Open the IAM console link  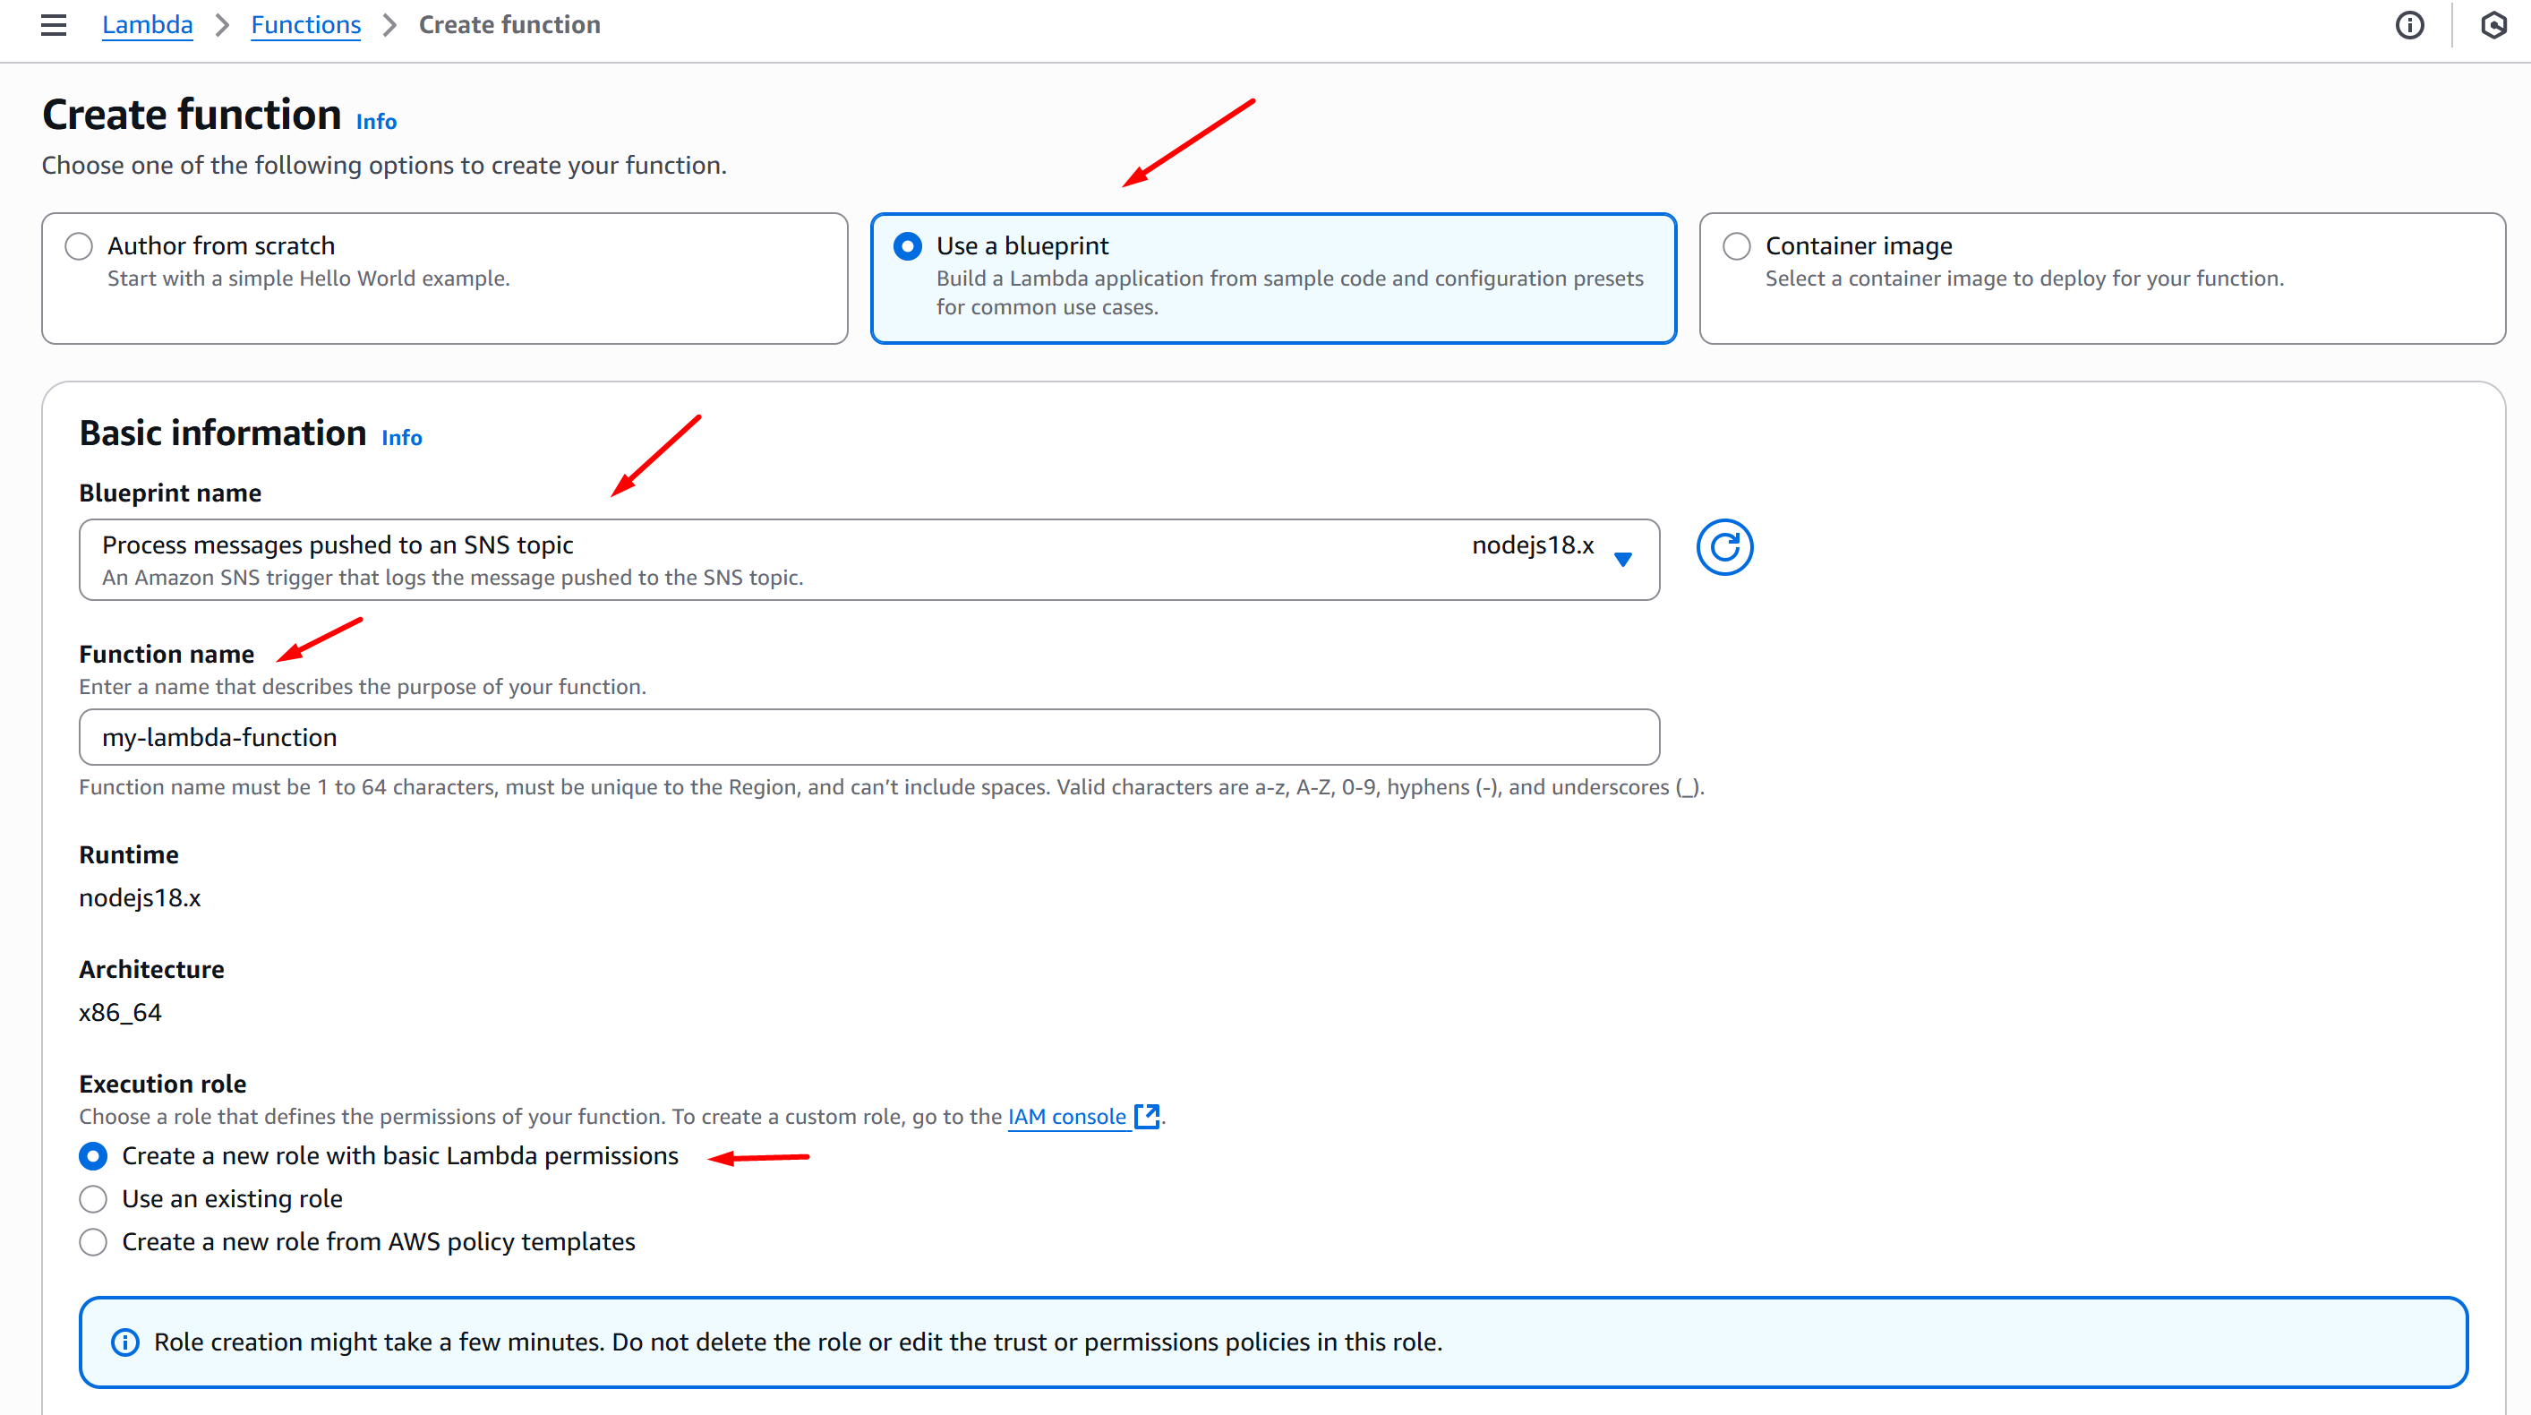[1066, 1116]
